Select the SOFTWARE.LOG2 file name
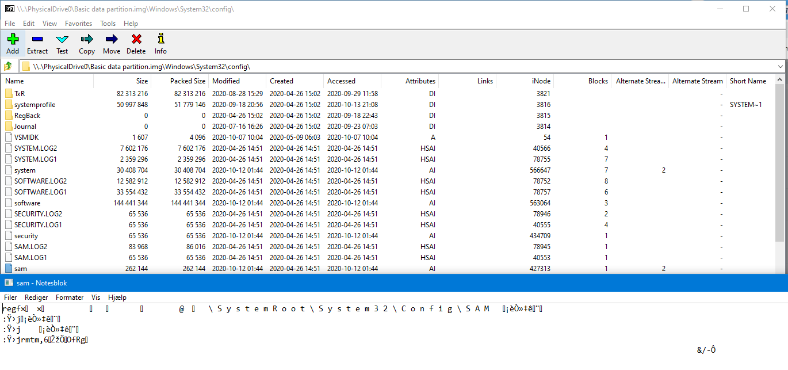Viewport: 788px width, 370px height. 40,181
